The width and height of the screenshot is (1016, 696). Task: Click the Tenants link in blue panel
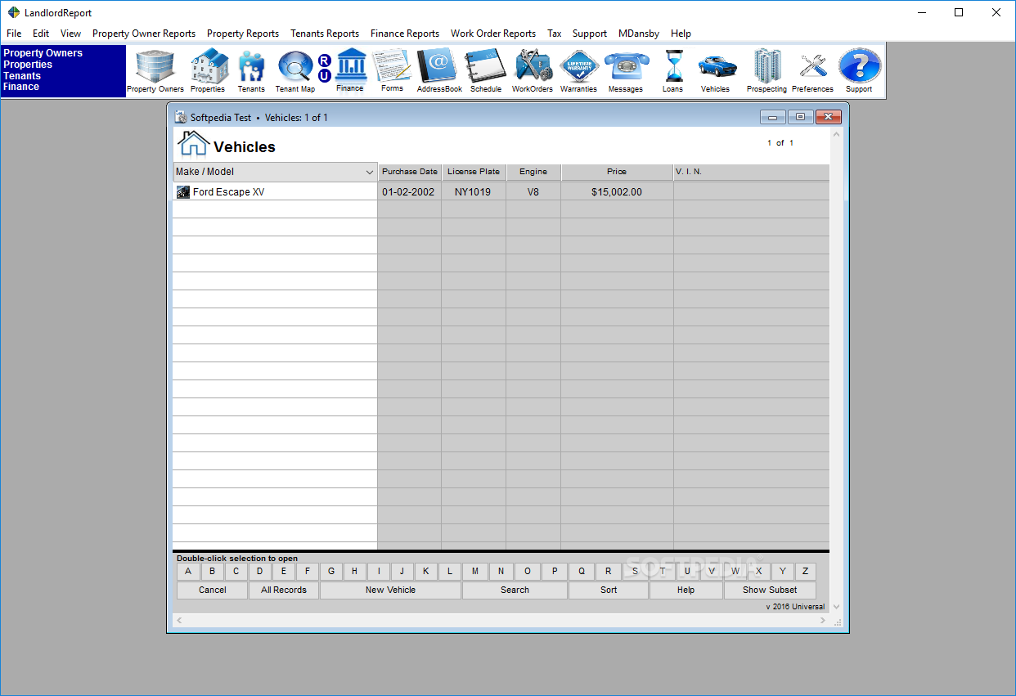point(22,76)
